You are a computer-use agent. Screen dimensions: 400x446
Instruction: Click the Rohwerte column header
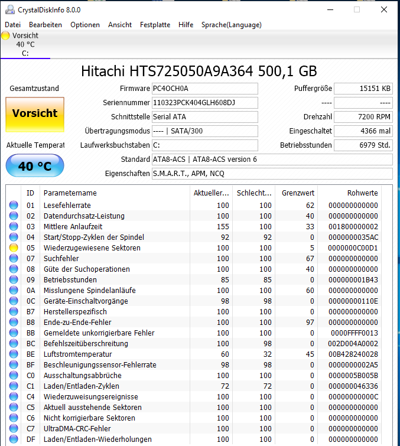(350, 193)
